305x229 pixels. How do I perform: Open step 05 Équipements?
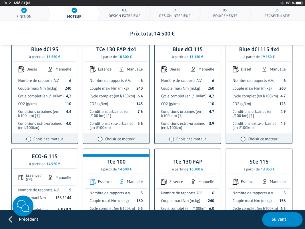click(x=225, y=13)
